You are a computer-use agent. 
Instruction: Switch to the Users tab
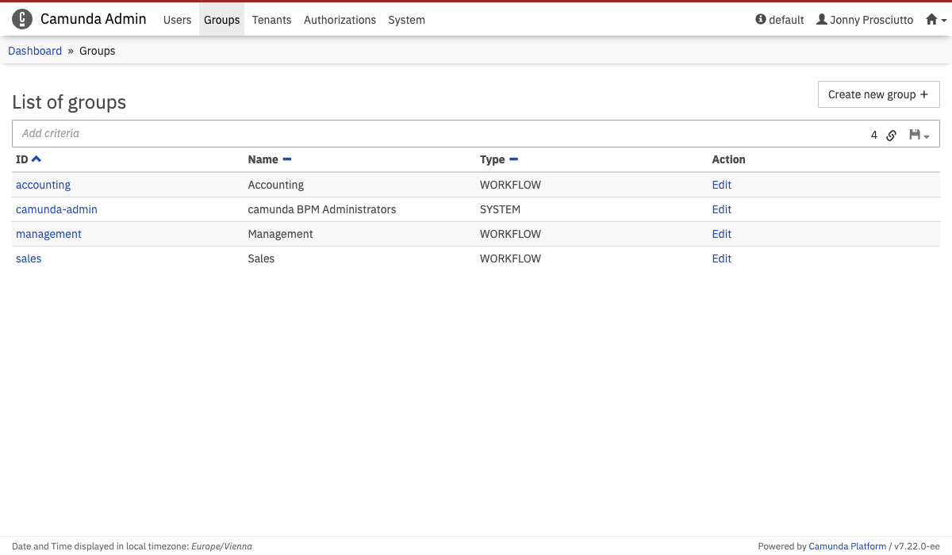[x=177, y=20]
